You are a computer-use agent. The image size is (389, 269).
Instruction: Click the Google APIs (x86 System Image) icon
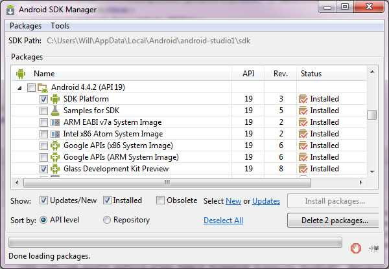click(55, 145)
